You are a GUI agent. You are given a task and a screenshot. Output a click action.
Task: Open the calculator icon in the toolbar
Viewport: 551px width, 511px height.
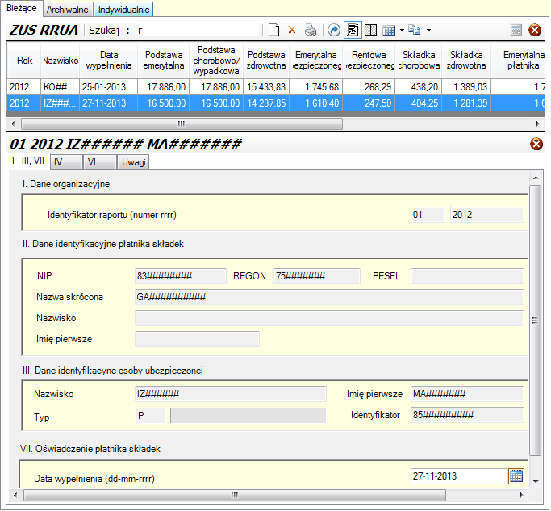[x=516, y=30]
